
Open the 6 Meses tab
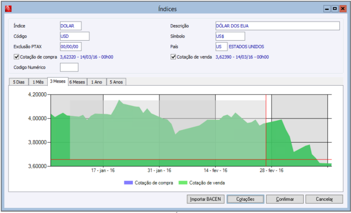click(77, 82)
